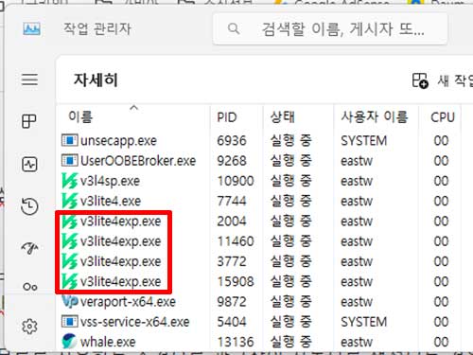Click the v3l4sp.exe V3 icon
Image resolution: width=473 pixels, height=355 pixels.
(69, 181)
